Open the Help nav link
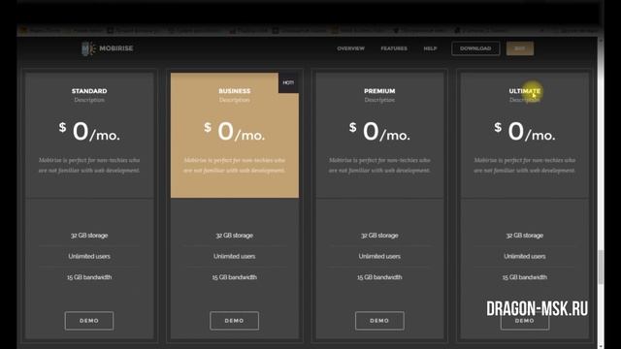This screenshot has height=349, width=621. 430,48
